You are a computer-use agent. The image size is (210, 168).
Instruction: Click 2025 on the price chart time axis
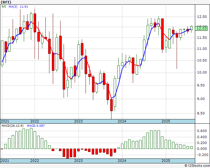click(166, 121)
